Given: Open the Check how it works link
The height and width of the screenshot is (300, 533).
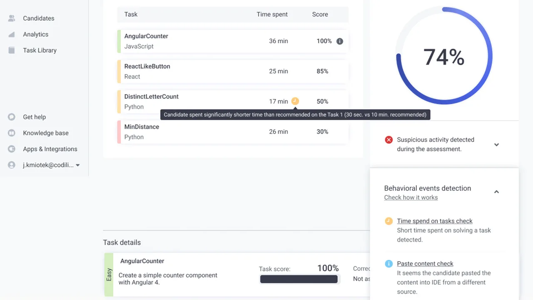Looking at the screenshot, I should coord(411,197).
